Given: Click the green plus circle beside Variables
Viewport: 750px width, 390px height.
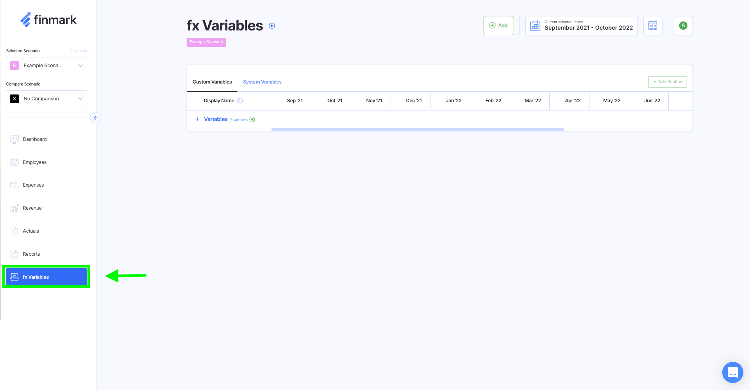Looking at the screenshot, I should tap(252, 119).
